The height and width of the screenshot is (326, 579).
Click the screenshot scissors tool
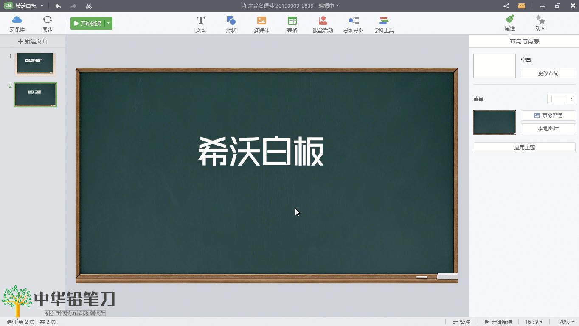(88, 6)
